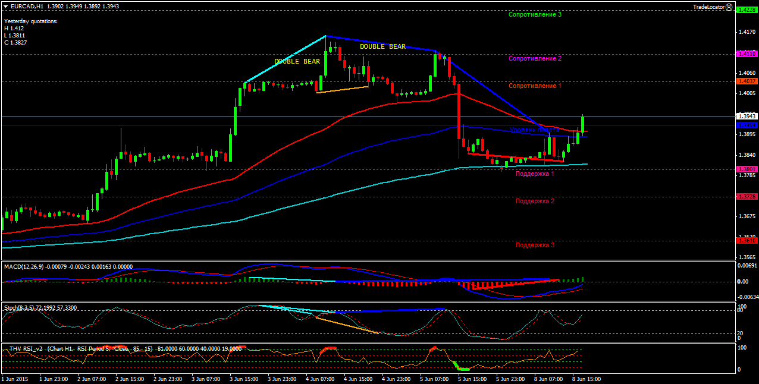Click the 1.3895 price scale value
Image resolution: width=759 pixels, height=384 pixels.
click(747, 134)
